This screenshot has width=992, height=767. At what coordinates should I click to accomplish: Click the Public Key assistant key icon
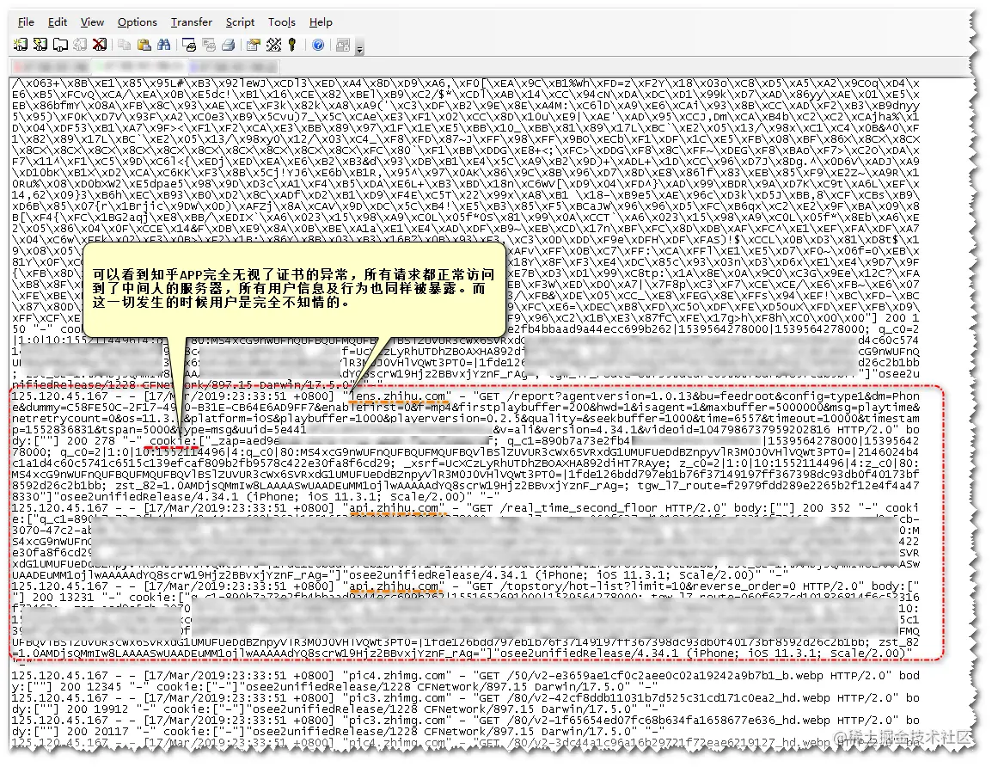[291, 45]
